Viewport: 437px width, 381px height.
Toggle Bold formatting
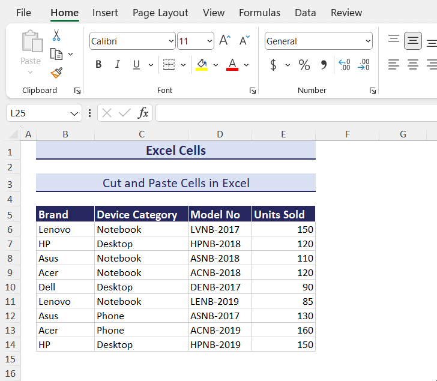pos(98,65)
